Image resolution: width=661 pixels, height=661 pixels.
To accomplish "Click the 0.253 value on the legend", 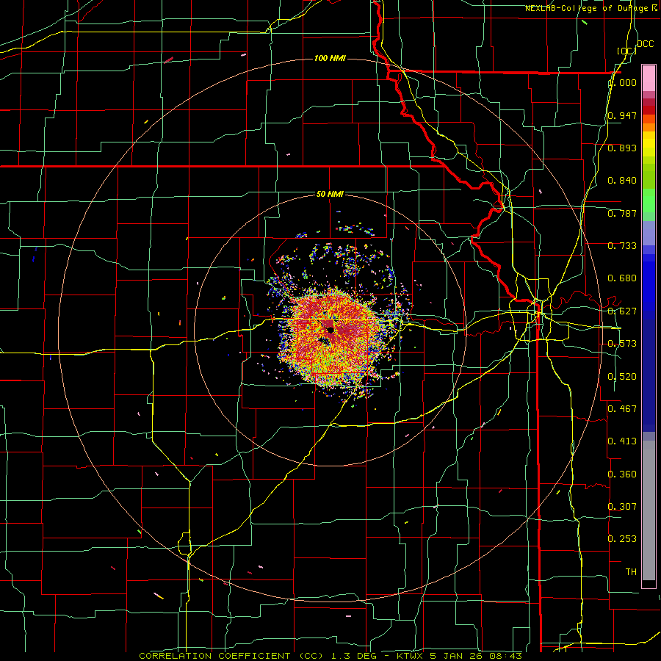I will tap(622, 539).
